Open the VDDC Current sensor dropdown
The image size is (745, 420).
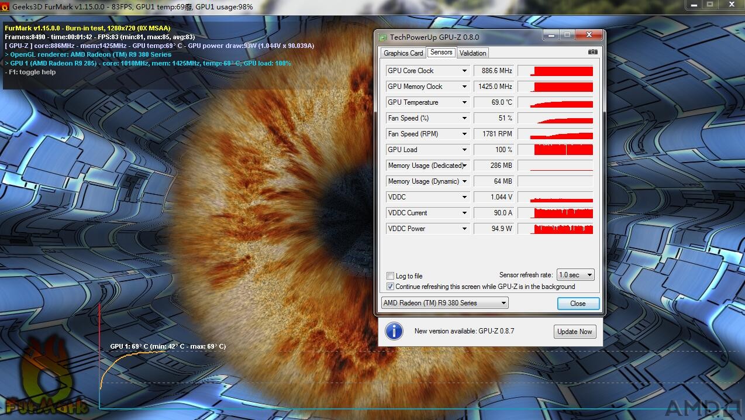tap(464, 213)
